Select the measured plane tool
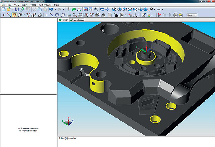Screen dimensions: 215x147 (20, 15)
